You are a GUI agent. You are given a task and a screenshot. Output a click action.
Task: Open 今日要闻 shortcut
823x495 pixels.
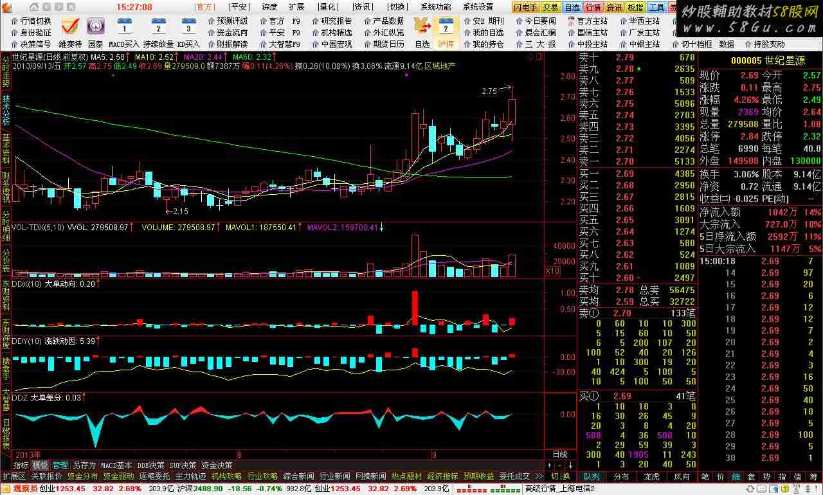536,21
